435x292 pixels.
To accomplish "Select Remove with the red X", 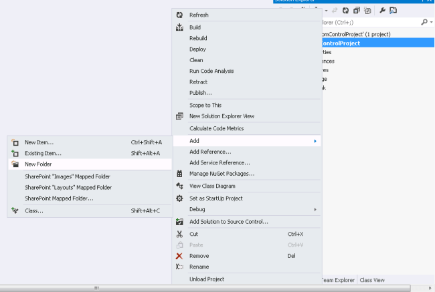I will pyautogui.click(x=199, y=256).
